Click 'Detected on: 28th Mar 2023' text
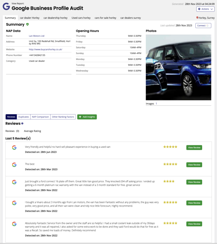 pos(41,169)
